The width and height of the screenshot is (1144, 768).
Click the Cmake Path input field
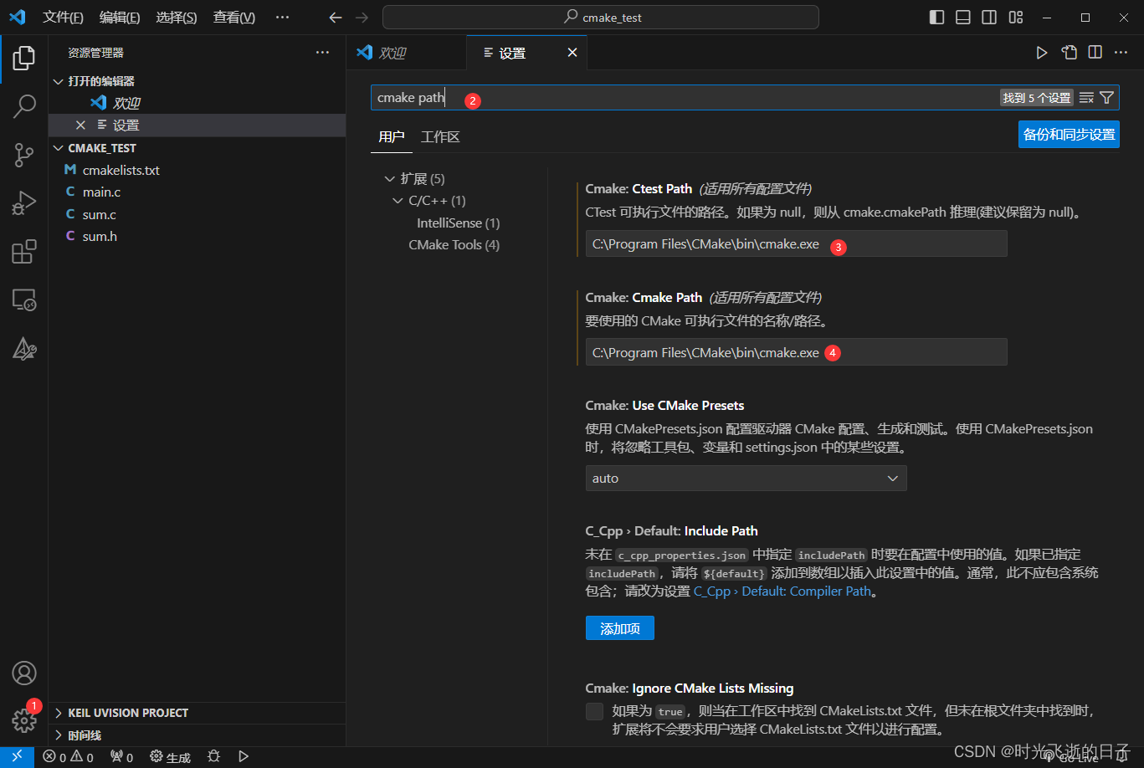[796, 352]
